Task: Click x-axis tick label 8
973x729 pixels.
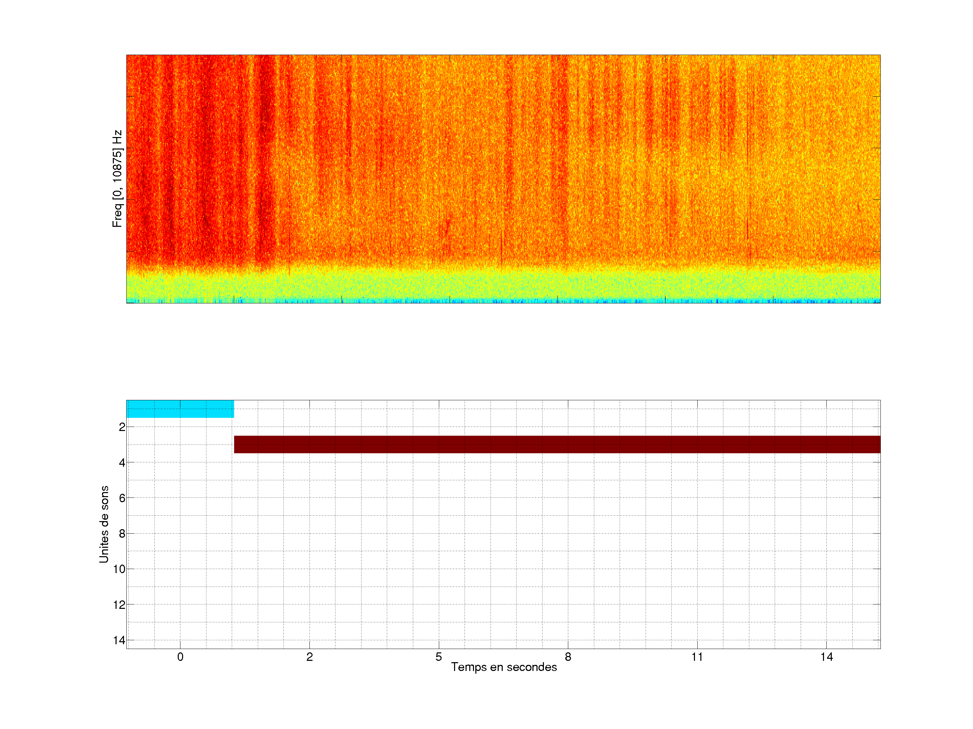Action: coord(568,657)
